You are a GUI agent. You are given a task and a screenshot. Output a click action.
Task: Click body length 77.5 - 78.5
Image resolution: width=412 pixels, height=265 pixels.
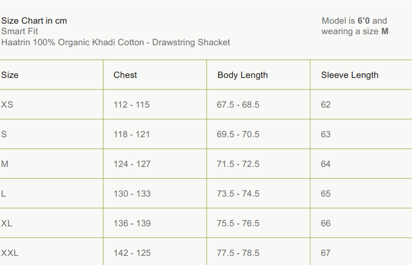click(x=238, y=253)
